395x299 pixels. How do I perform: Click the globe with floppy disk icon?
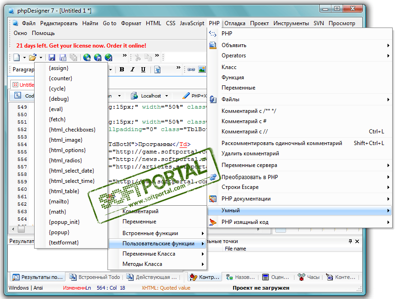[x=98, y=57]
